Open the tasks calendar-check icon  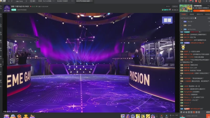(186, 1)
